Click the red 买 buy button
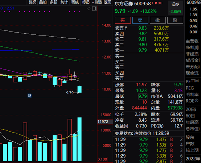The width and height of the screenshot is (201, 163). pos(123,20)
